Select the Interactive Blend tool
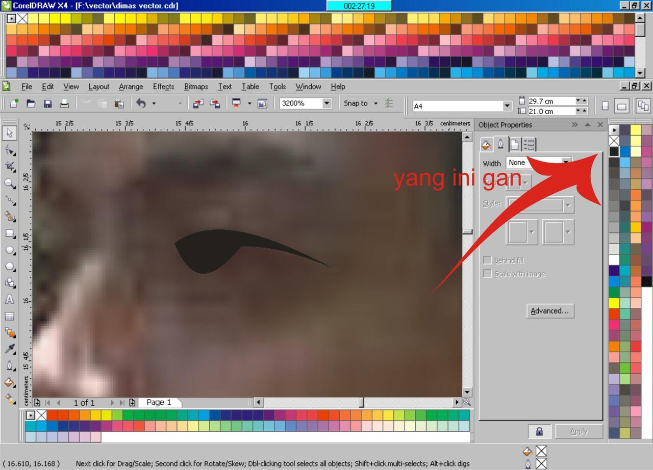This screenshot has width=653, height=470. pos(10,332)
